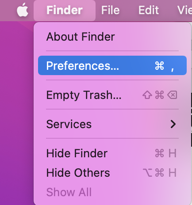The image size is (192, 205).
Task: Click the Command-H shortcut beside Hide Finder
Action: pos(165,153)
